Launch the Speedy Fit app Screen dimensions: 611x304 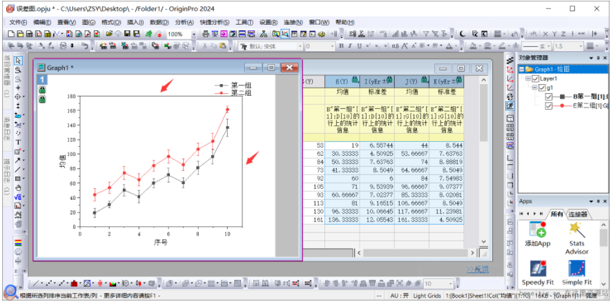click(x=538, y=273)
